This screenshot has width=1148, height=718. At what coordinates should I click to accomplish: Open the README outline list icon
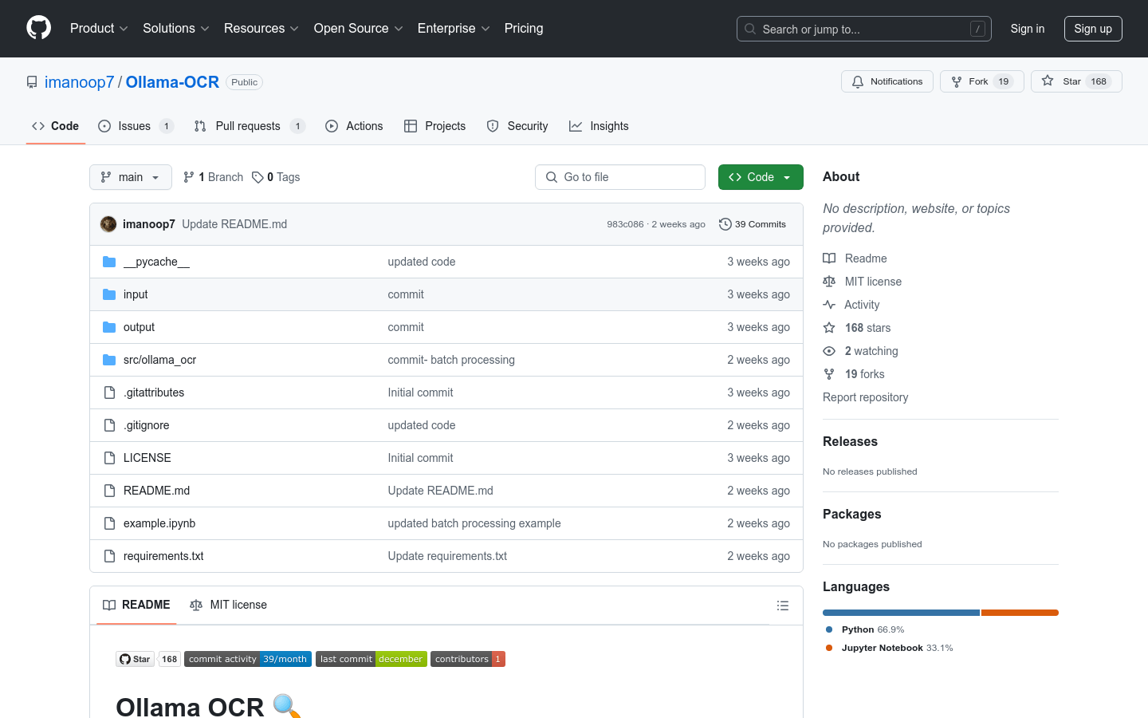tap(783, 606)
